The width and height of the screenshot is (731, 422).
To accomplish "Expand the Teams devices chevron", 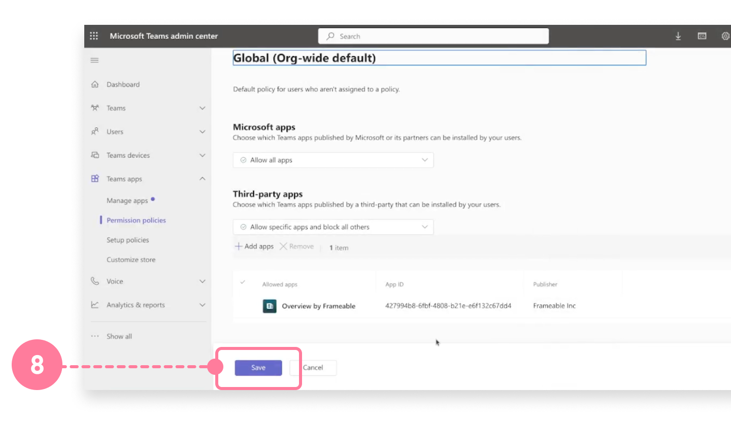I will point(203,155).
